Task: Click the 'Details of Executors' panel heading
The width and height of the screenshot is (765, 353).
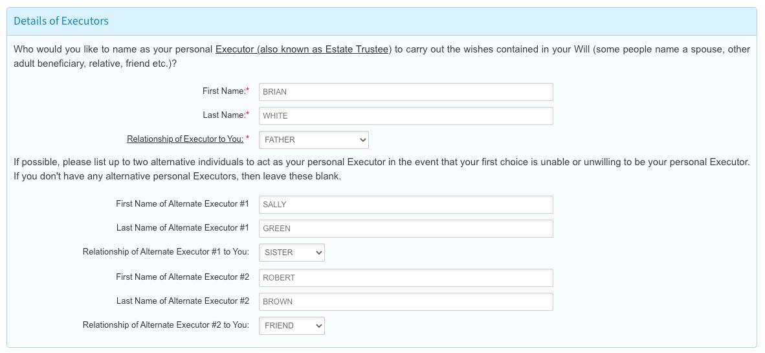Action: point(61,21)
